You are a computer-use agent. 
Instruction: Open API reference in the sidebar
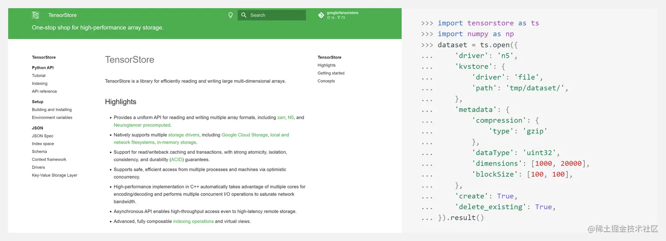coord(44,92)
